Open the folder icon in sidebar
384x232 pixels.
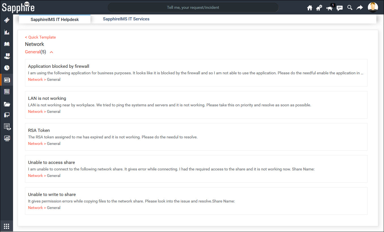7,104
